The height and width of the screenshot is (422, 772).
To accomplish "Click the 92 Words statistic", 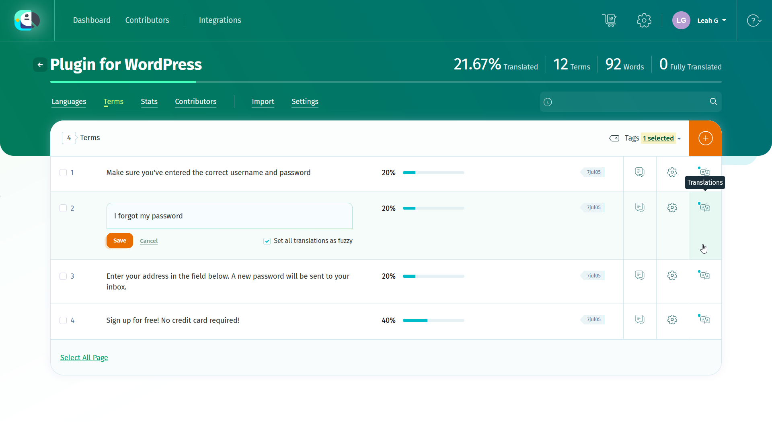I will pyautogui.click(x=624, y=65).
